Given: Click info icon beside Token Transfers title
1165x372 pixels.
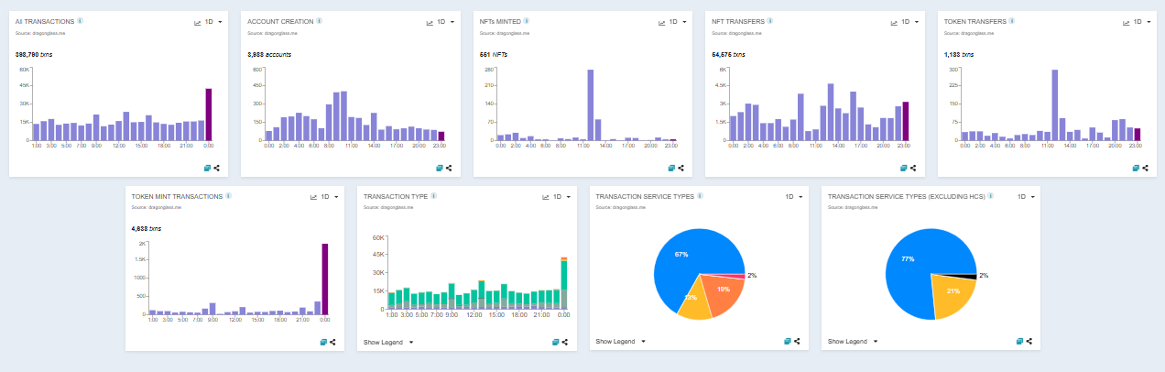Looking at the screenshot, I should 1013,20.
